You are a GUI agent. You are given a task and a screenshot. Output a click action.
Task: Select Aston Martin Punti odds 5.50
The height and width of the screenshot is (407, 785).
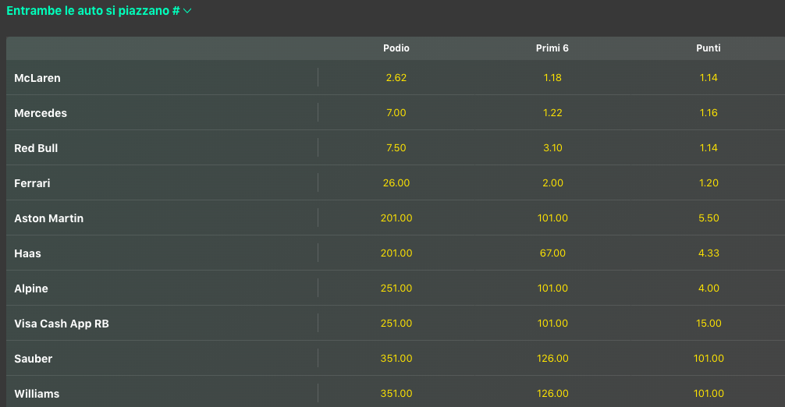(709, 218)
